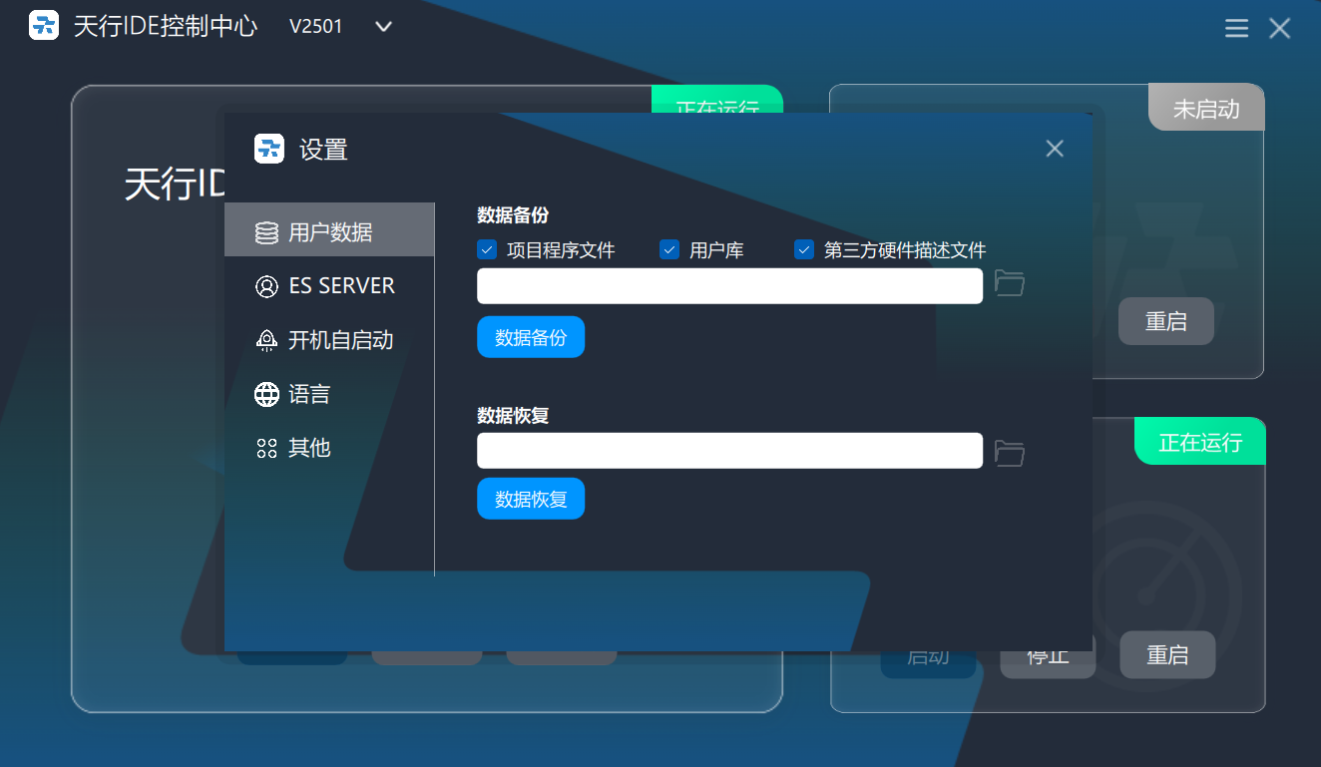Image resolution: width=1321 pixels, height=767 pixels.
Task: Click the 天行IDE logo in title bar
Action: (44, 26)
